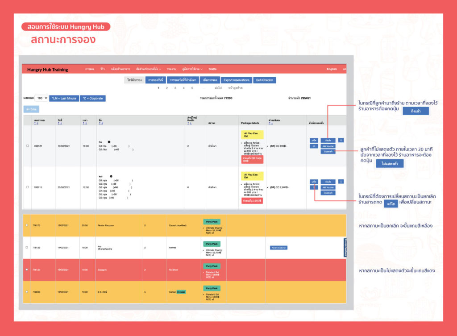Click the โชว์ตัวกรอง show filter button

(x=134, y=80)
